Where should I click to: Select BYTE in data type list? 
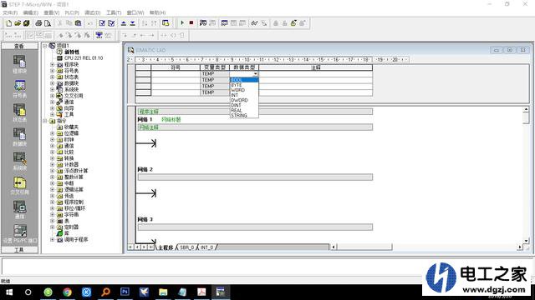244,85
